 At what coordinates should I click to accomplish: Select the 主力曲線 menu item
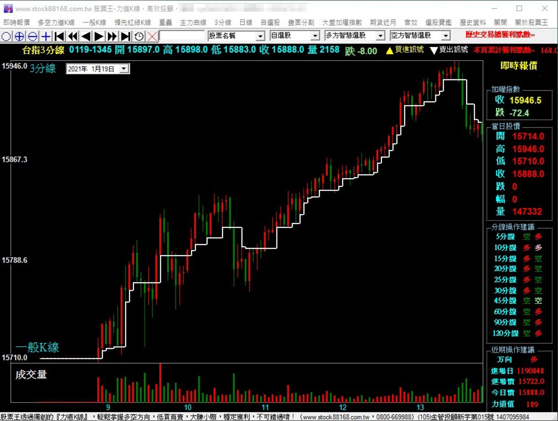click(x=193, y=22)
